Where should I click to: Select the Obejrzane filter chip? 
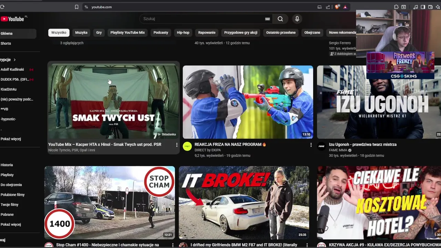tap(312, 32)
